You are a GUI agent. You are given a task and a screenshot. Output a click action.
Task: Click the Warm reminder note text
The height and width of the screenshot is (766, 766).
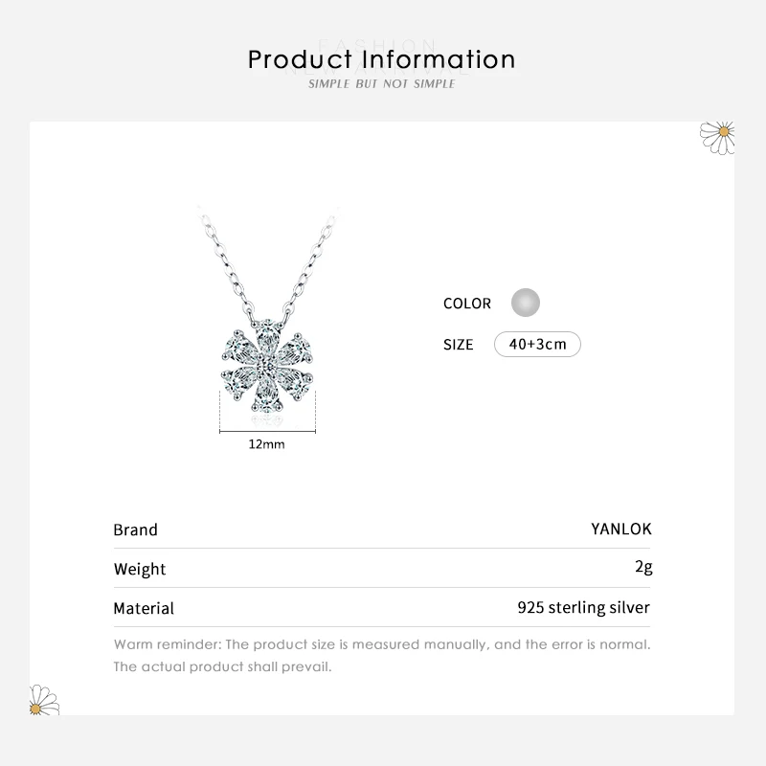click(x=382, y=643)
